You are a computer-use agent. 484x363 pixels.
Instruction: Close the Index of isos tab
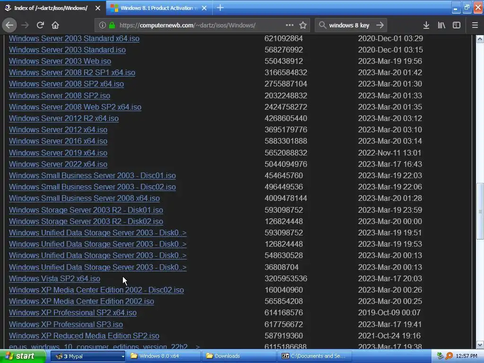[x=98, y=8]
